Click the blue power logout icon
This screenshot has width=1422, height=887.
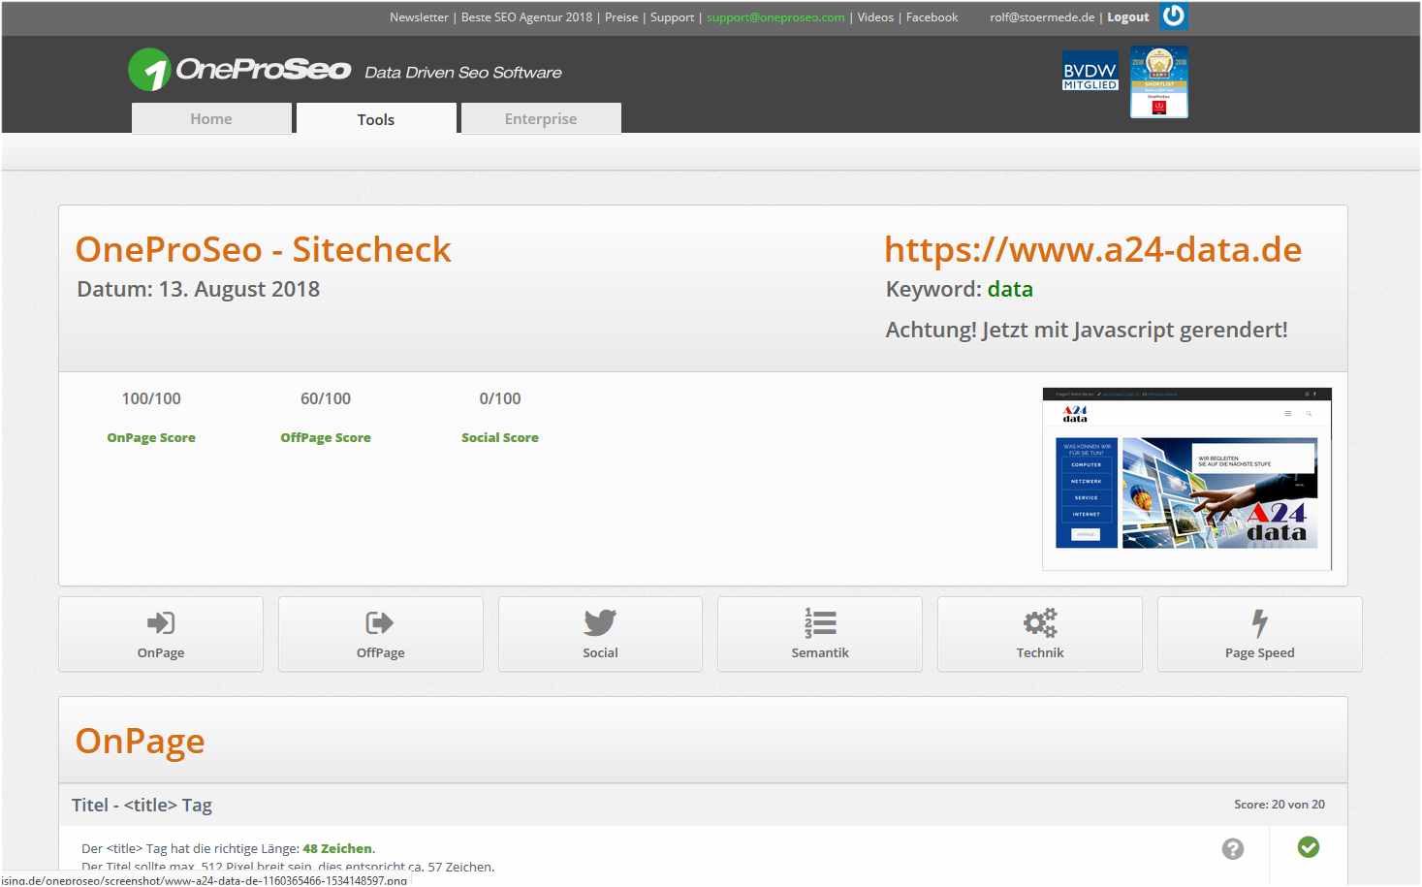tap(1173, 16)
